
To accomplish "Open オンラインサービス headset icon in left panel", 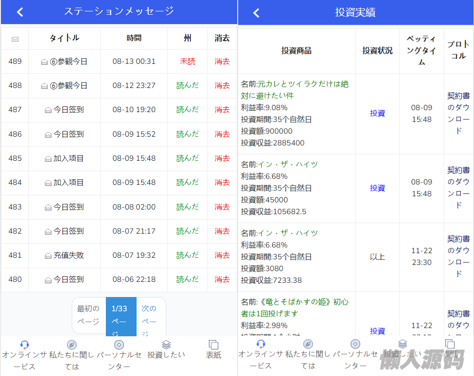I will point(25,344).
